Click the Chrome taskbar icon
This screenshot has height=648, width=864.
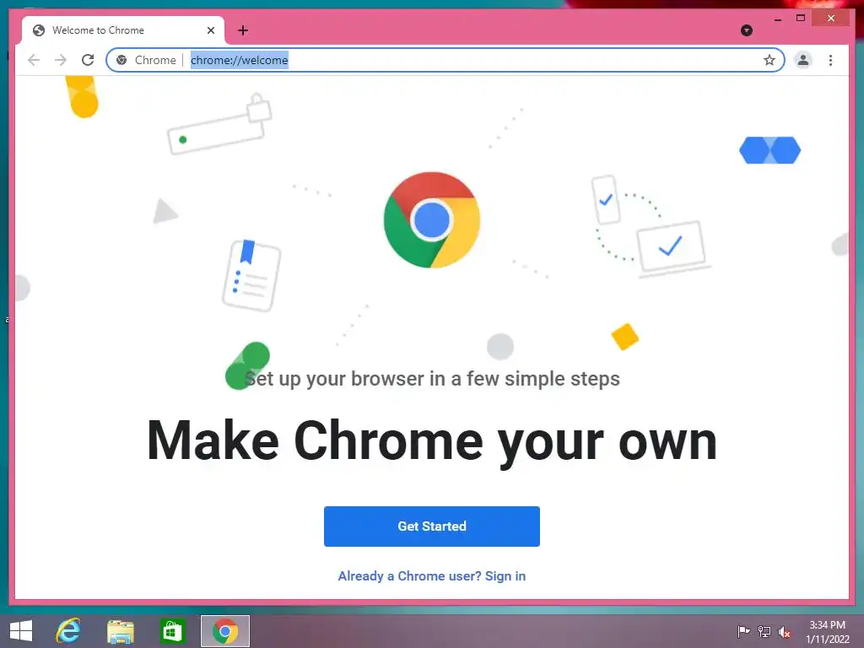(x=224, y=631)
